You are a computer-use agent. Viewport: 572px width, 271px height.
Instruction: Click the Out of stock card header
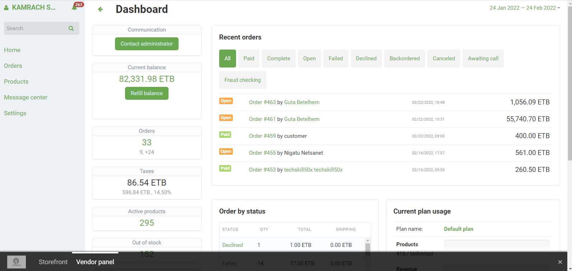point(147,243)
